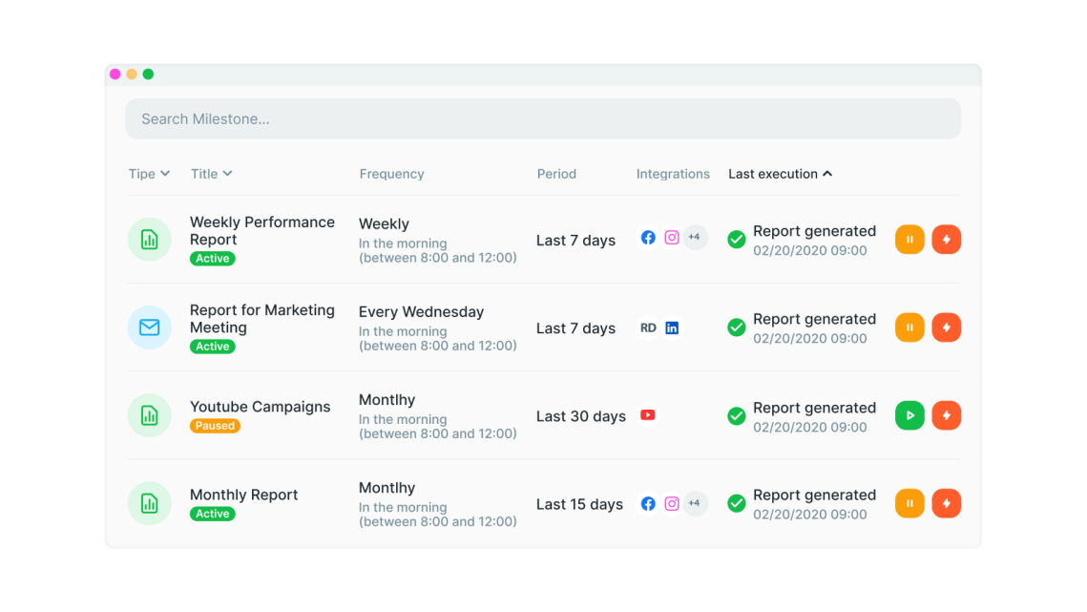Click the LinkedIn icon in the Marketing Meeting row
Image resolution: width=1087 pixels, height=612 pixels.
pos(672,327)
